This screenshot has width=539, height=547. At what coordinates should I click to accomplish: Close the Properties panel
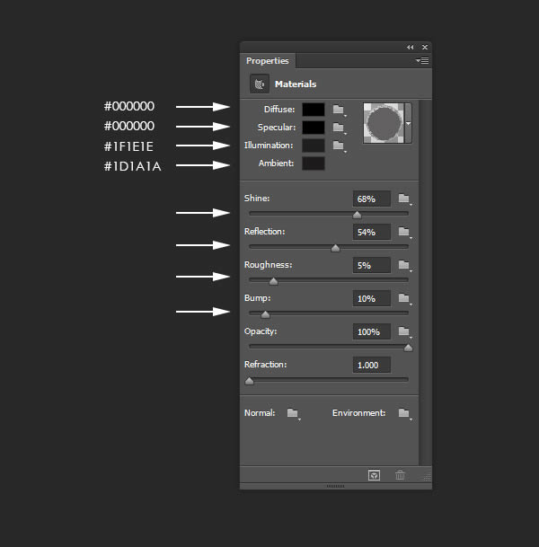[x=425, y=47]
